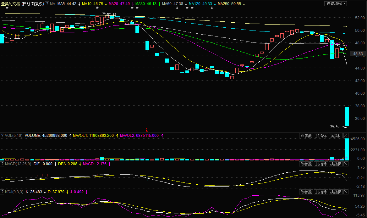Screen dimensions: 367x218
Task: Open the help icon for the VOL indicator
Action: click(2, 136)
